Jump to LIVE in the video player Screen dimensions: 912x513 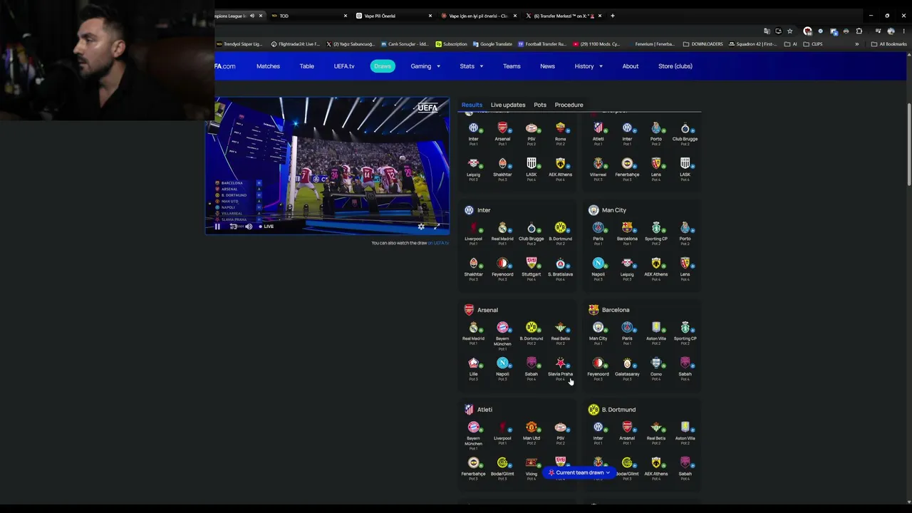[266, 227]
